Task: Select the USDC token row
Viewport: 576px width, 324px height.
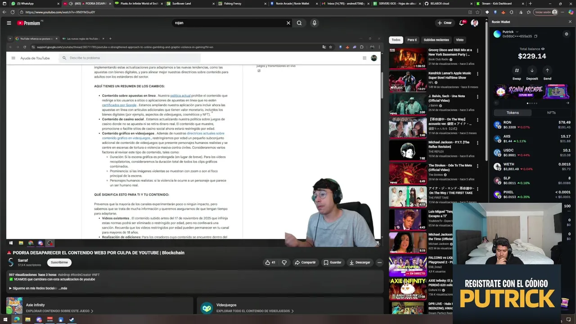Action: click(x=532, y=153)
